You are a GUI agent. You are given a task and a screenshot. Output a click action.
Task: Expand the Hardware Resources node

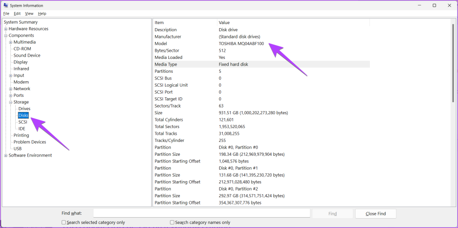click(x=6, y=29)
